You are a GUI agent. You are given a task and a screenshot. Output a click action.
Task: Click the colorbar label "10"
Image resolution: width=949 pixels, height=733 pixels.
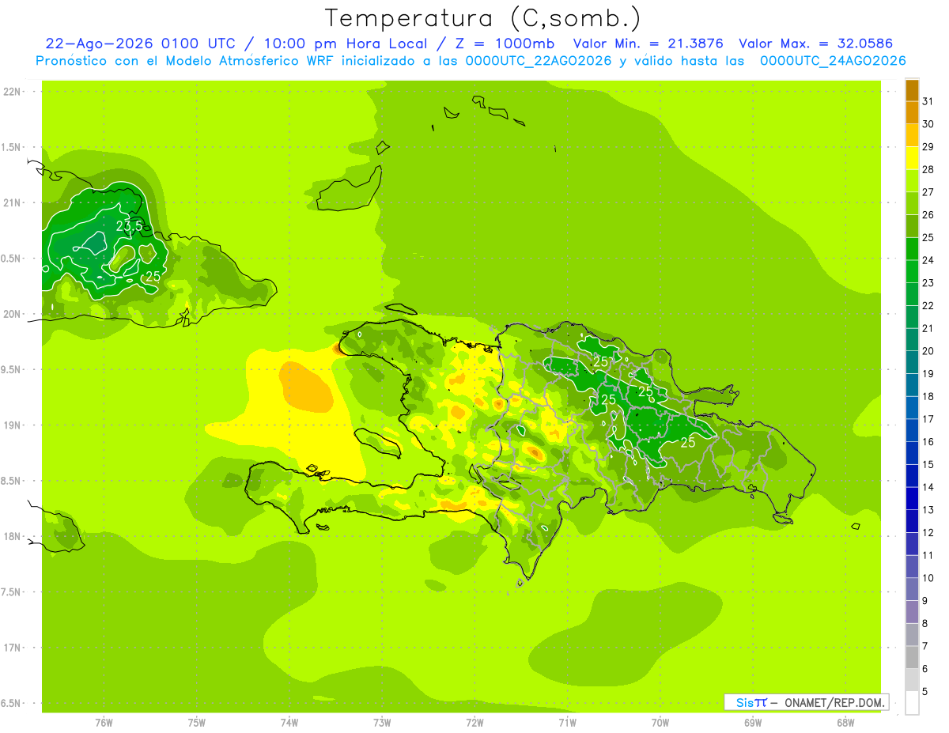tap(928, 578)
